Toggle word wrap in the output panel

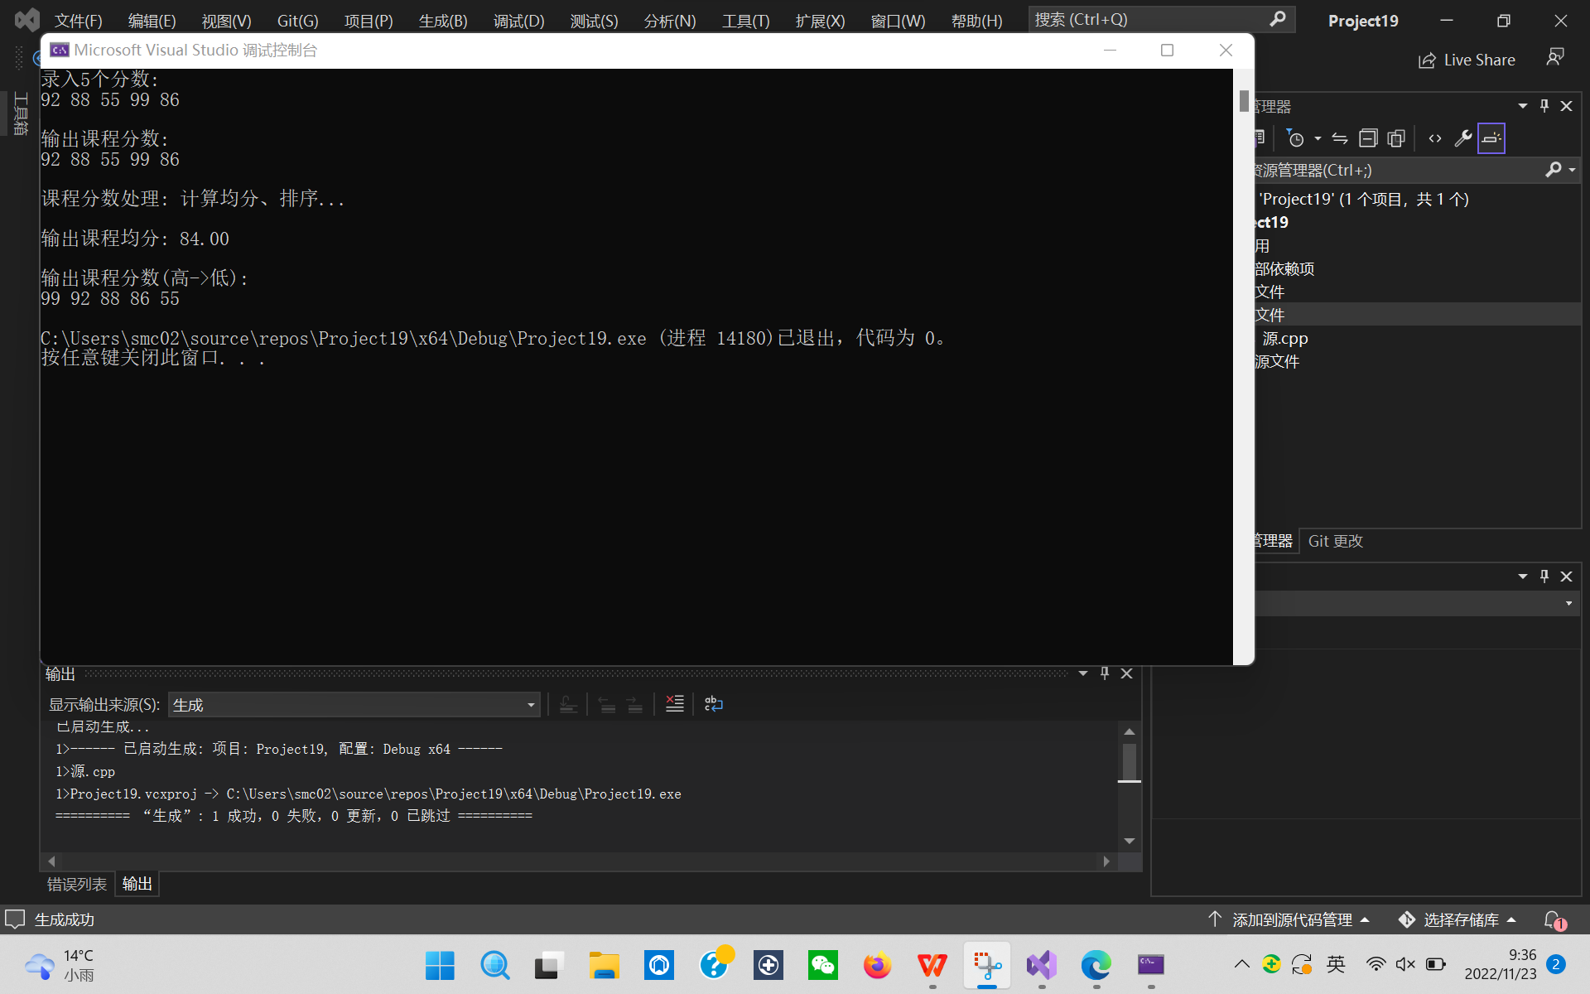click(713, 704)
